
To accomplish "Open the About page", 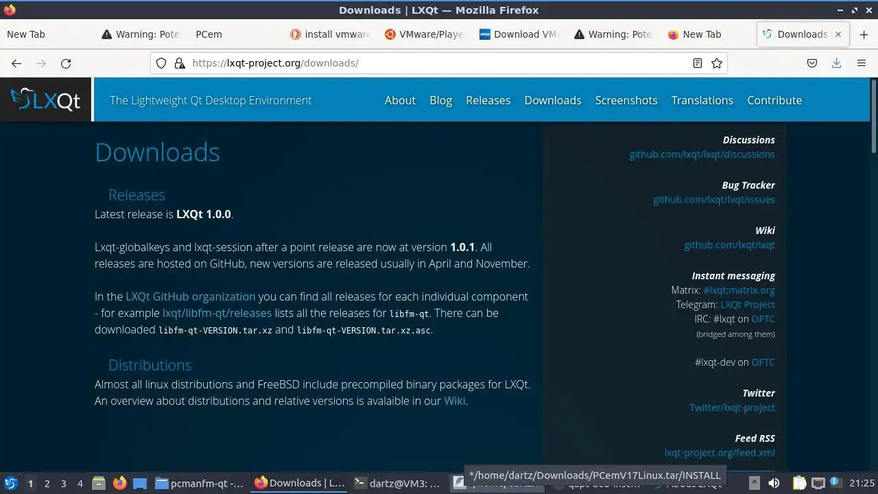I will coord(400,100).
